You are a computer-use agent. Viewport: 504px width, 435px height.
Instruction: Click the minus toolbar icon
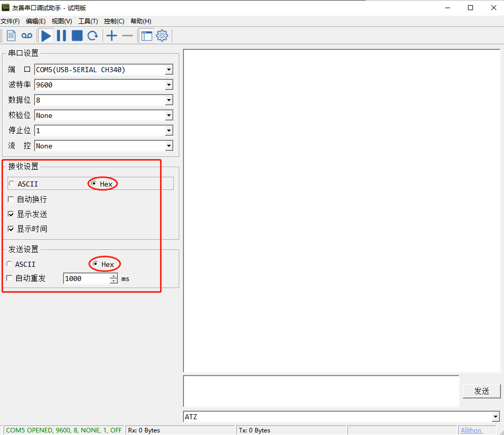pyautogui.click(x=128, y=36)
